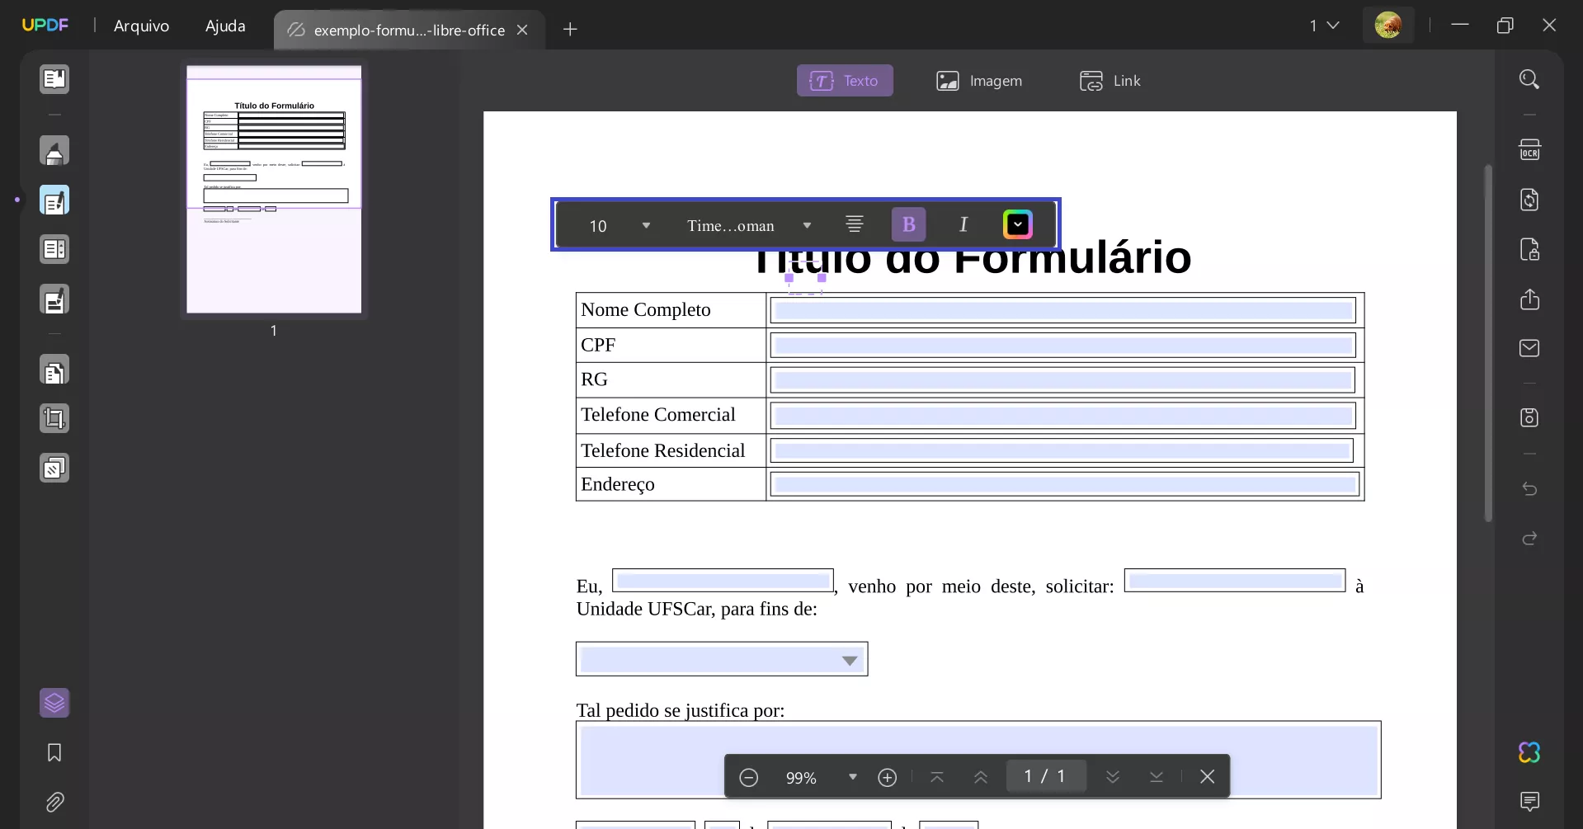Select the Imagem editing mode
Image resolution: width=1583 pixels, height=829 pixels.
979,81
